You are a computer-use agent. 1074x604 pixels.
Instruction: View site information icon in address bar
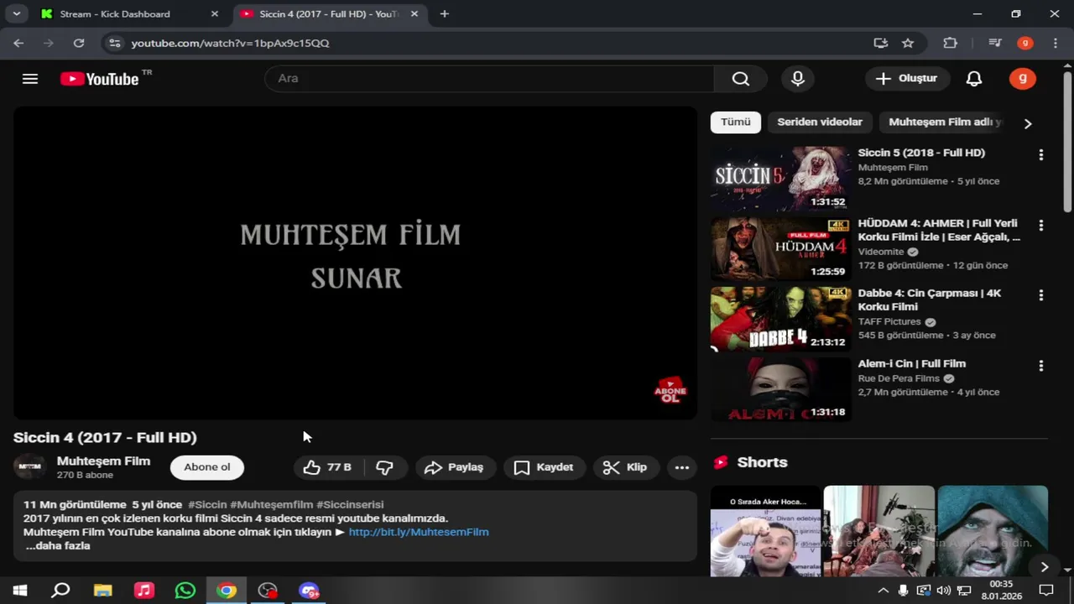(115, 43)
